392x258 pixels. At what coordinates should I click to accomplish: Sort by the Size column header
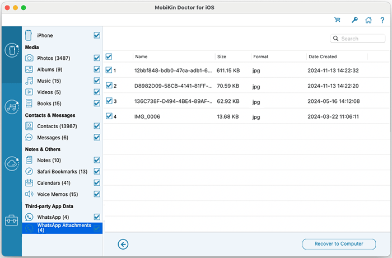222,57
